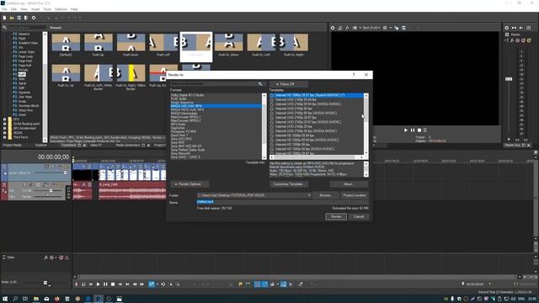This screenshot has height=303, width=539.
Task: Toggle Loop Playback in transport bar
Action: [83, 284]
